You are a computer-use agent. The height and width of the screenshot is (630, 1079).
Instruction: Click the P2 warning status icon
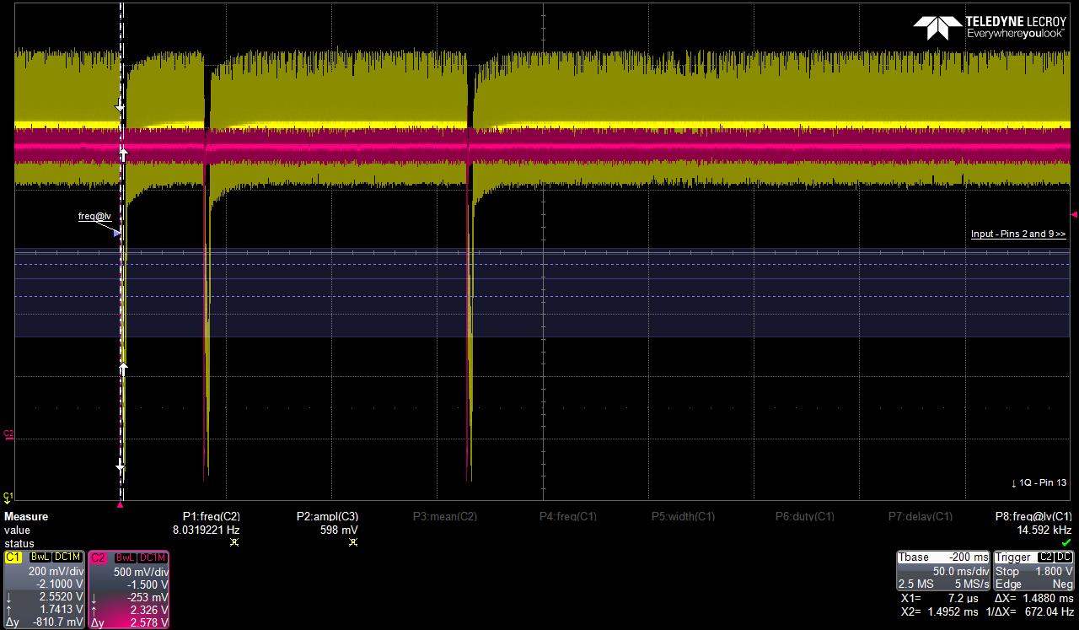[352, 542]
